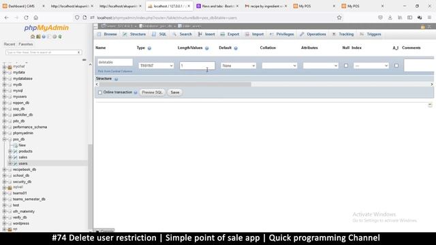This screenshot has height=245, width=436.
Task: Reload the page with browser refresh icon
Action: tap(26, 18)
